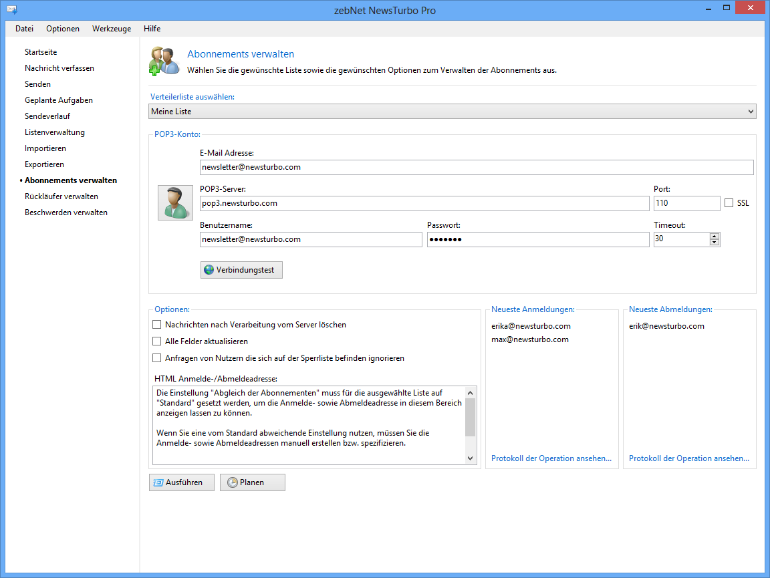The height and width of the screenshot is (578, 770).
Task: Click the globe icon on Verbindungstest button
Action: click(x=209, y=269)
